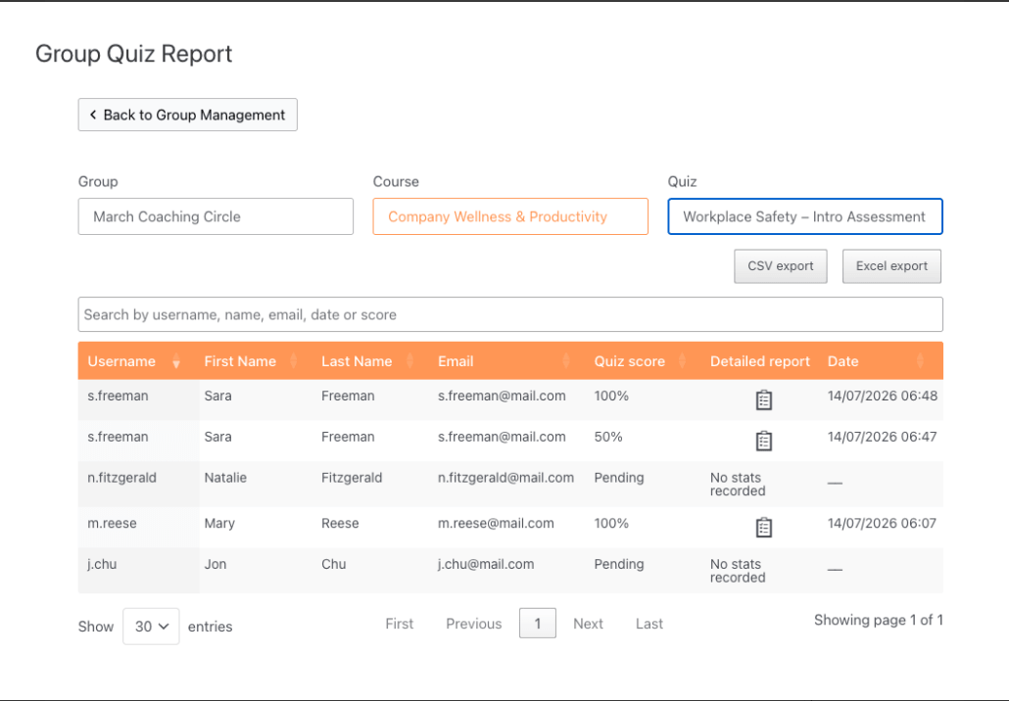Change the entries-per-page dropdown showing 30
Image resolution: width=1009 pixels, height=701 pixels.
(x=151, y=627)
